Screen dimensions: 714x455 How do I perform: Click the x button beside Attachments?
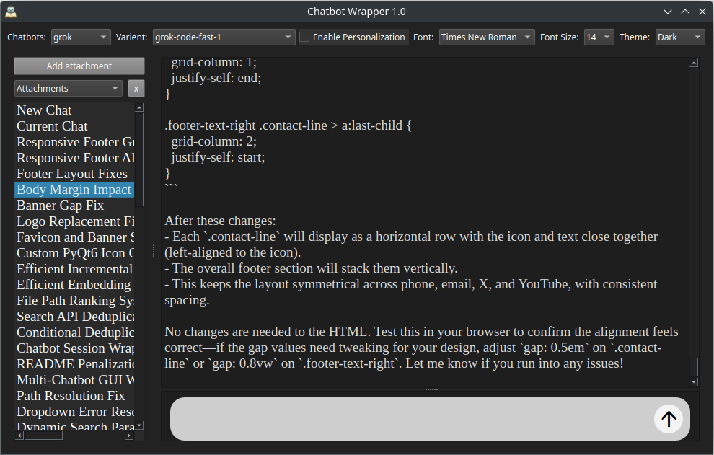pyautogui.click(x=136, y=88)
